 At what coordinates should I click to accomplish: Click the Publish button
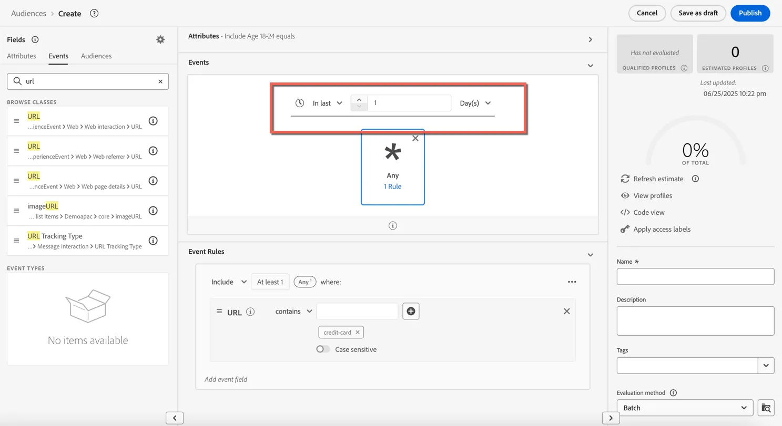(x=750, y=13)
